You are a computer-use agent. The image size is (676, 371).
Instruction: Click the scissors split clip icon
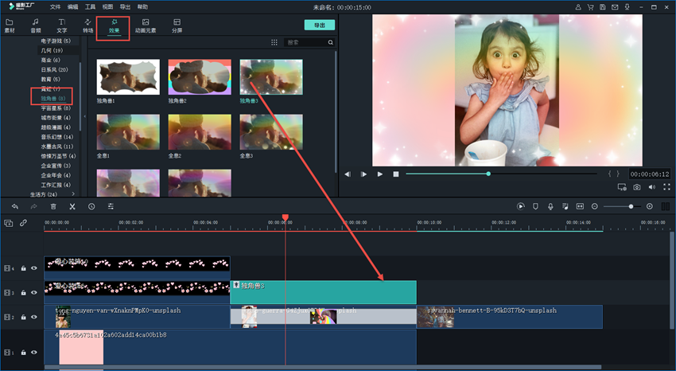[72, 206]
